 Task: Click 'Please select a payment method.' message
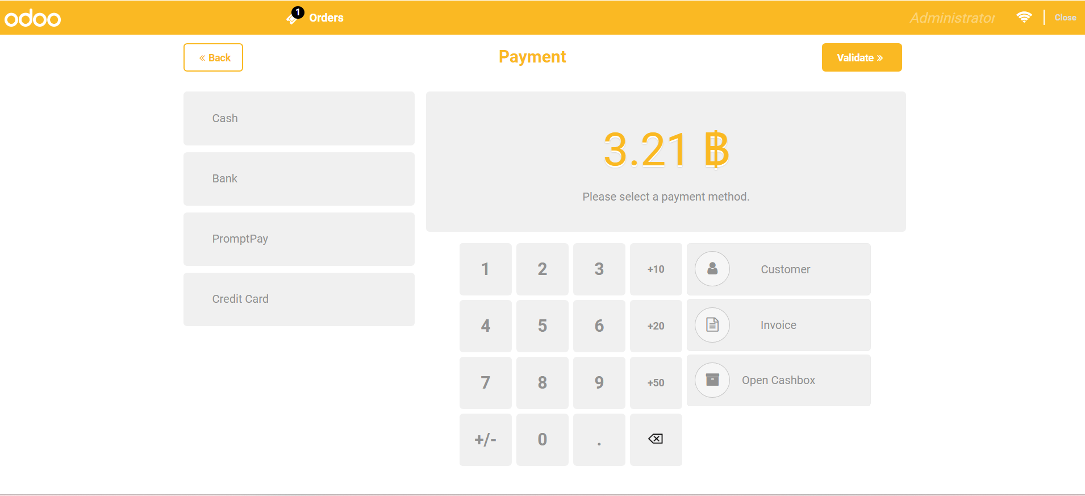coord(666,197)
